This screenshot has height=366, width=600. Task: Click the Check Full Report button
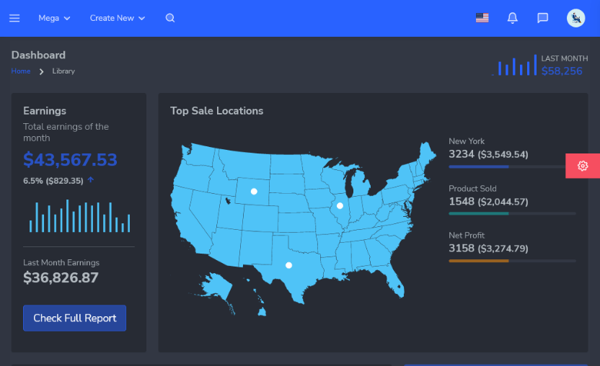74,318
